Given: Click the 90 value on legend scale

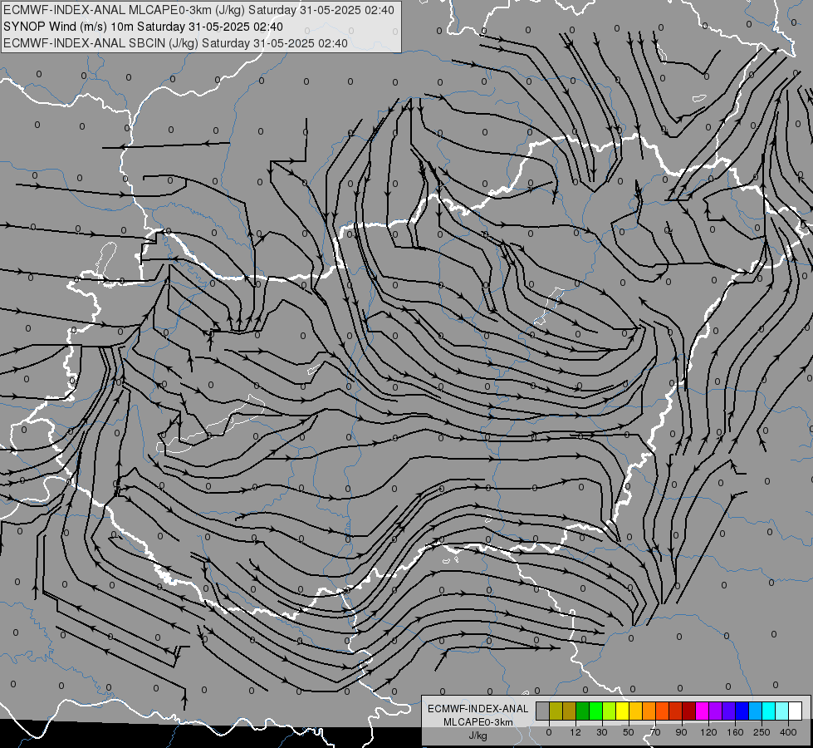Looking at the screenshot, I should click(681, 732).
